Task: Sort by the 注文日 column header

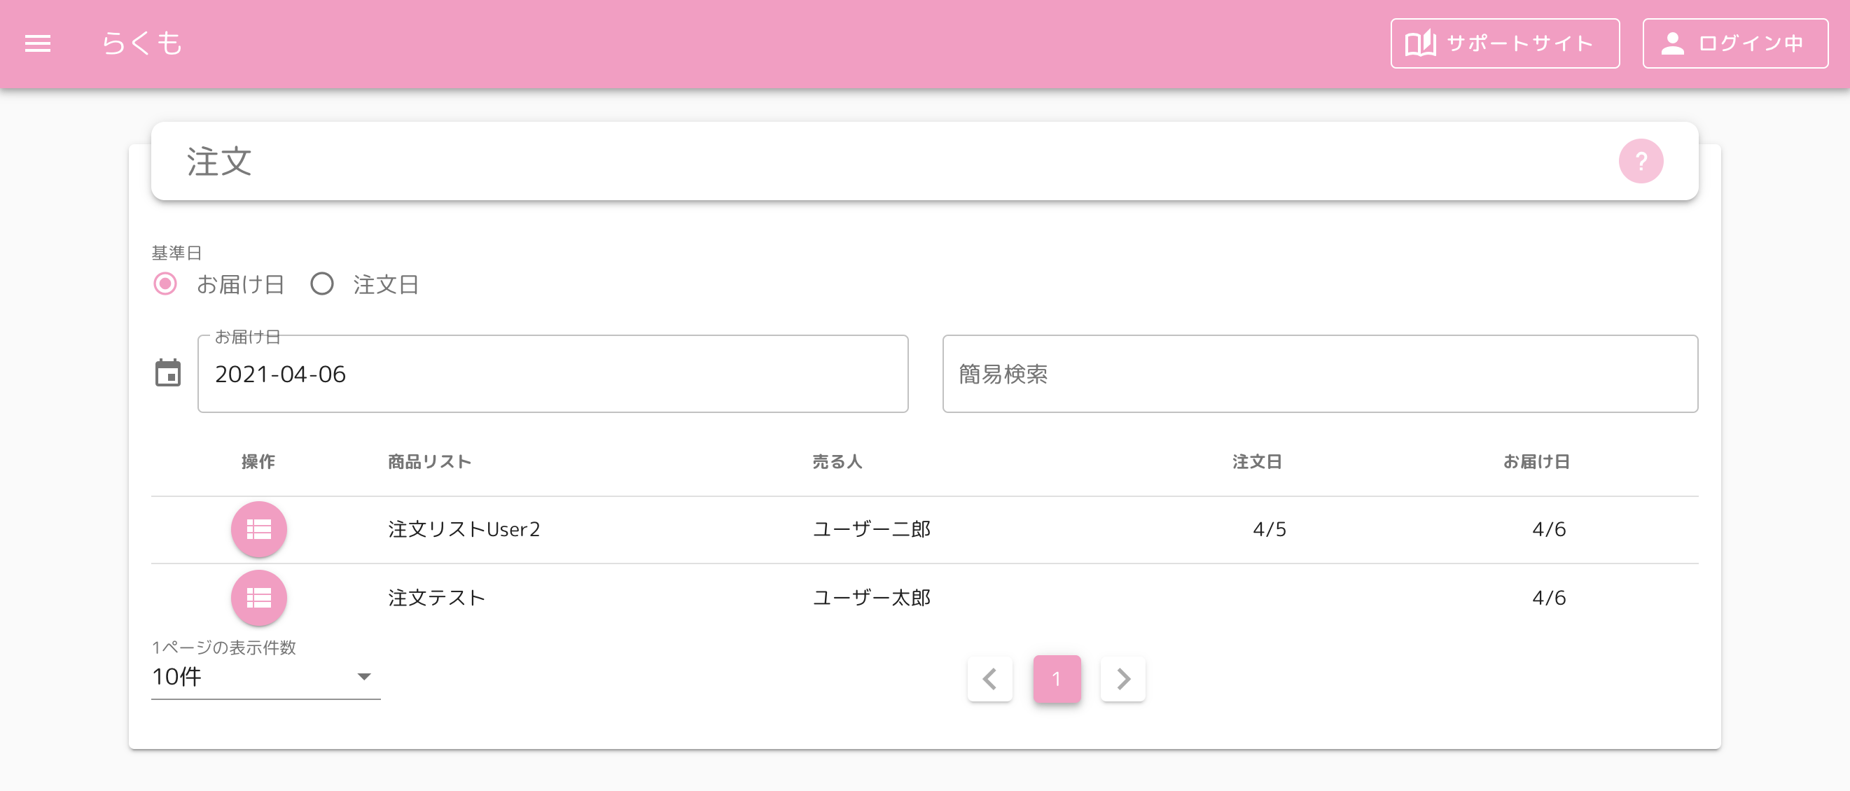Action: [x=1257, y=461]
